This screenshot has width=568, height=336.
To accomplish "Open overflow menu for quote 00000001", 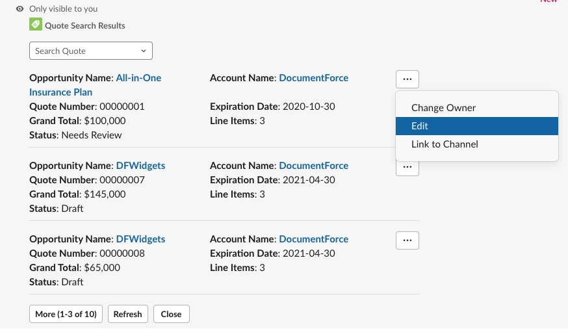I will click(407, 79).
